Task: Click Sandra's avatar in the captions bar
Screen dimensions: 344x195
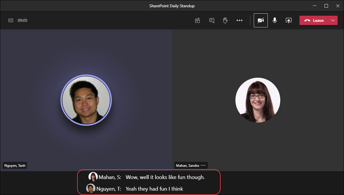Action: (93, 177)
